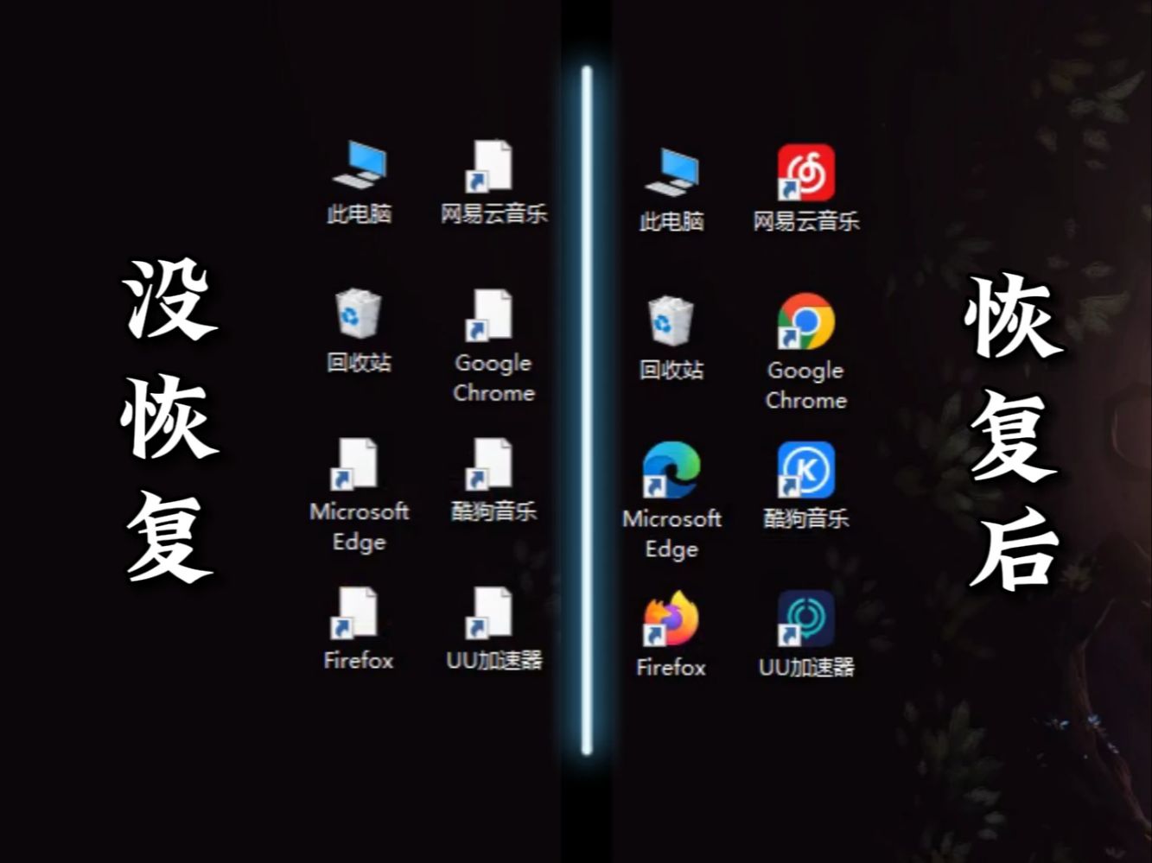1152x863 pixels.
Task: Click the left Firefox text label
Action: point(359,660)
